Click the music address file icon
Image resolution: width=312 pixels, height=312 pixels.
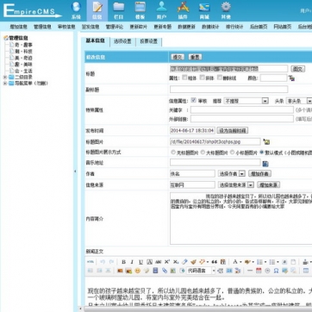(265, 164)
